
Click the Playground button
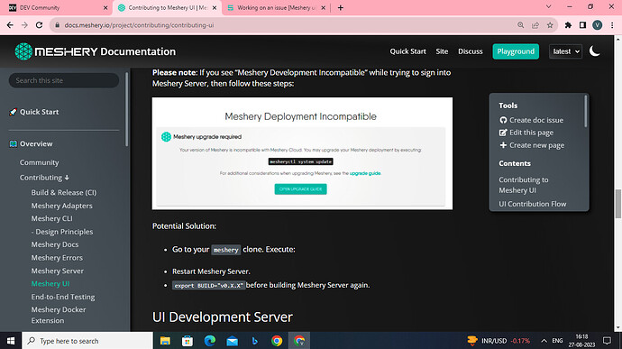click(516, 51)
